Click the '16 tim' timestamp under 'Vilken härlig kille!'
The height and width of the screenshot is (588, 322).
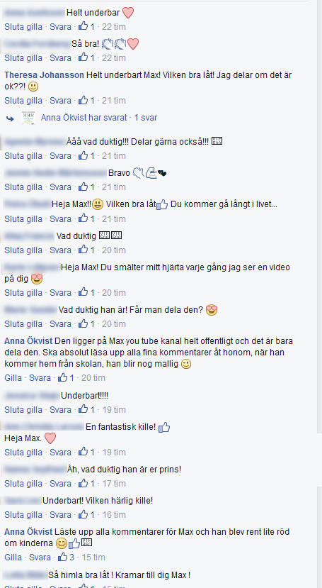(x=114, y=514)
